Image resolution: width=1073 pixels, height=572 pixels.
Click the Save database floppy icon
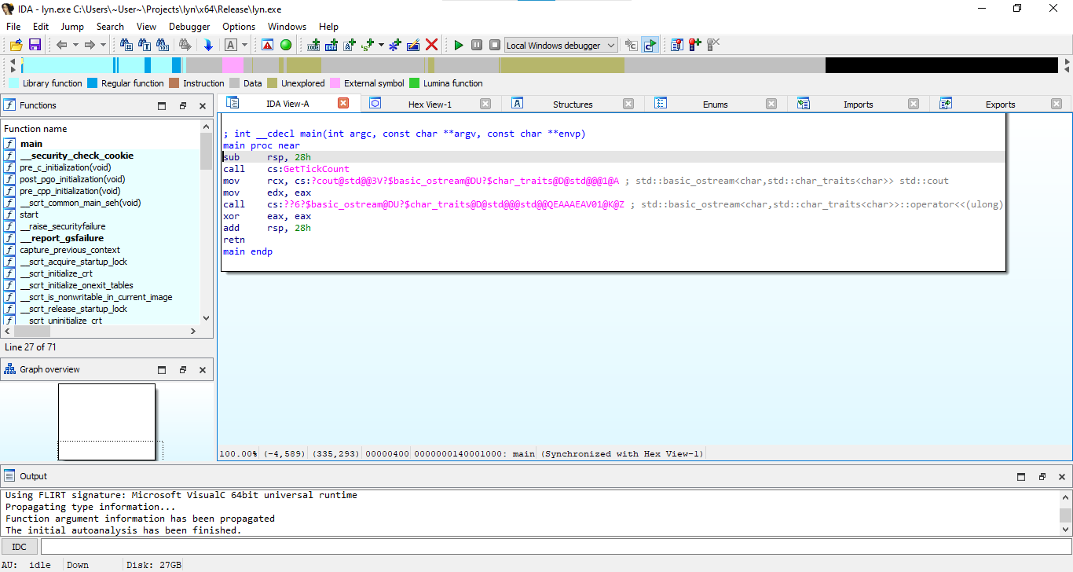(35, 45)
